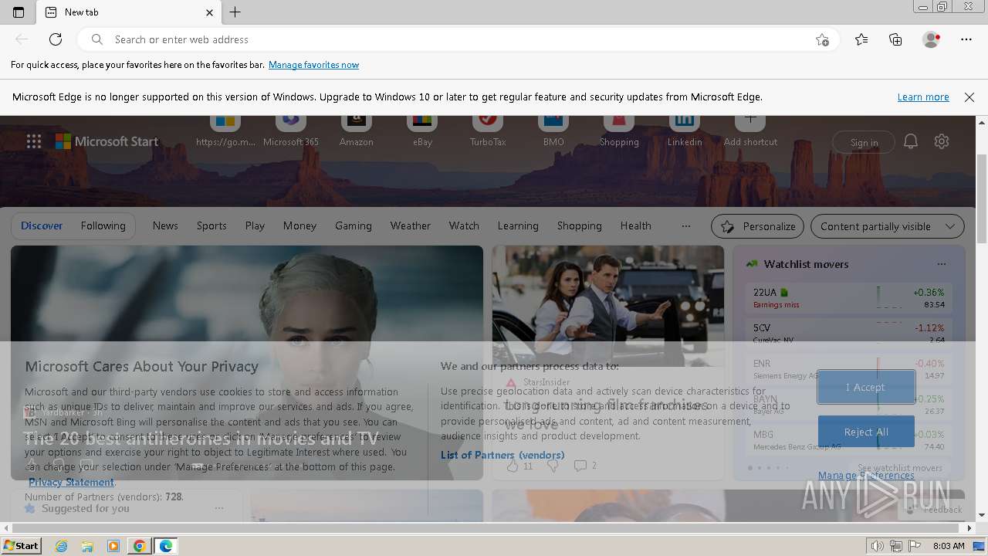Select the 22UA stock row
988x556 pixels.
click(849, 297)
